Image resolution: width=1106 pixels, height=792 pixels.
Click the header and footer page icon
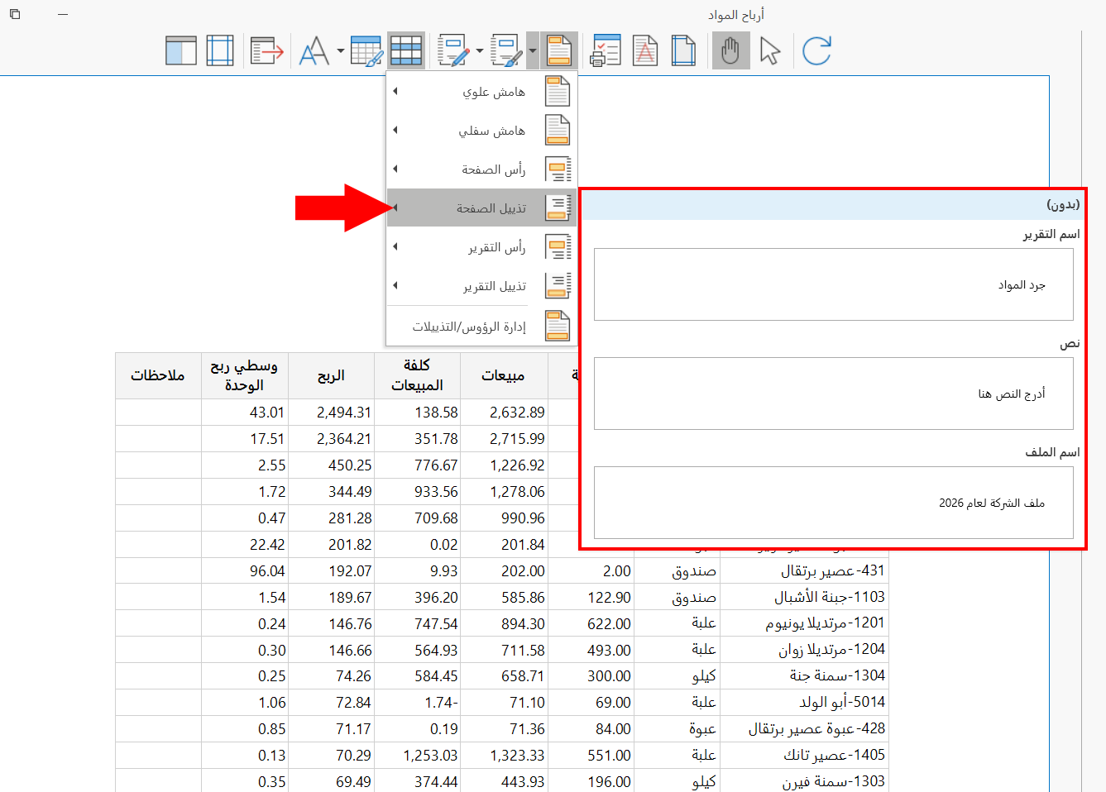[559, 50]
